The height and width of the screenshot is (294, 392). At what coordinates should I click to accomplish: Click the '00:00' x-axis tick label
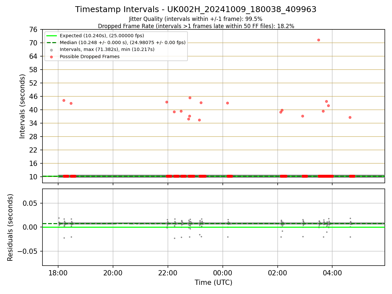coord(223,273)
